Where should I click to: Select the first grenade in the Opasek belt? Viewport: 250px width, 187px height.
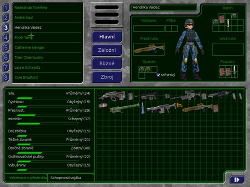pos(141,69)
